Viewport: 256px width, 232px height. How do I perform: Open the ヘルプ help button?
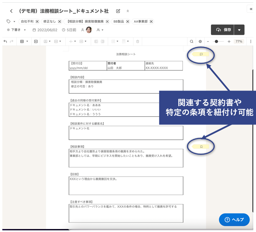(234, 220)
